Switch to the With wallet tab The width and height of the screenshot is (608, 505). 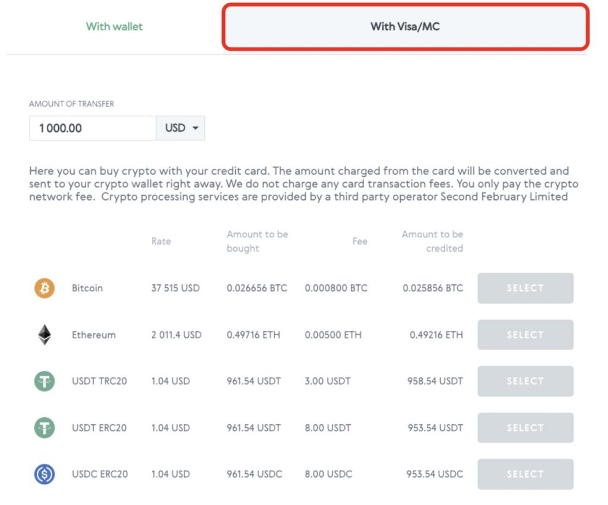pyautogui.click(x=114, y=27)
